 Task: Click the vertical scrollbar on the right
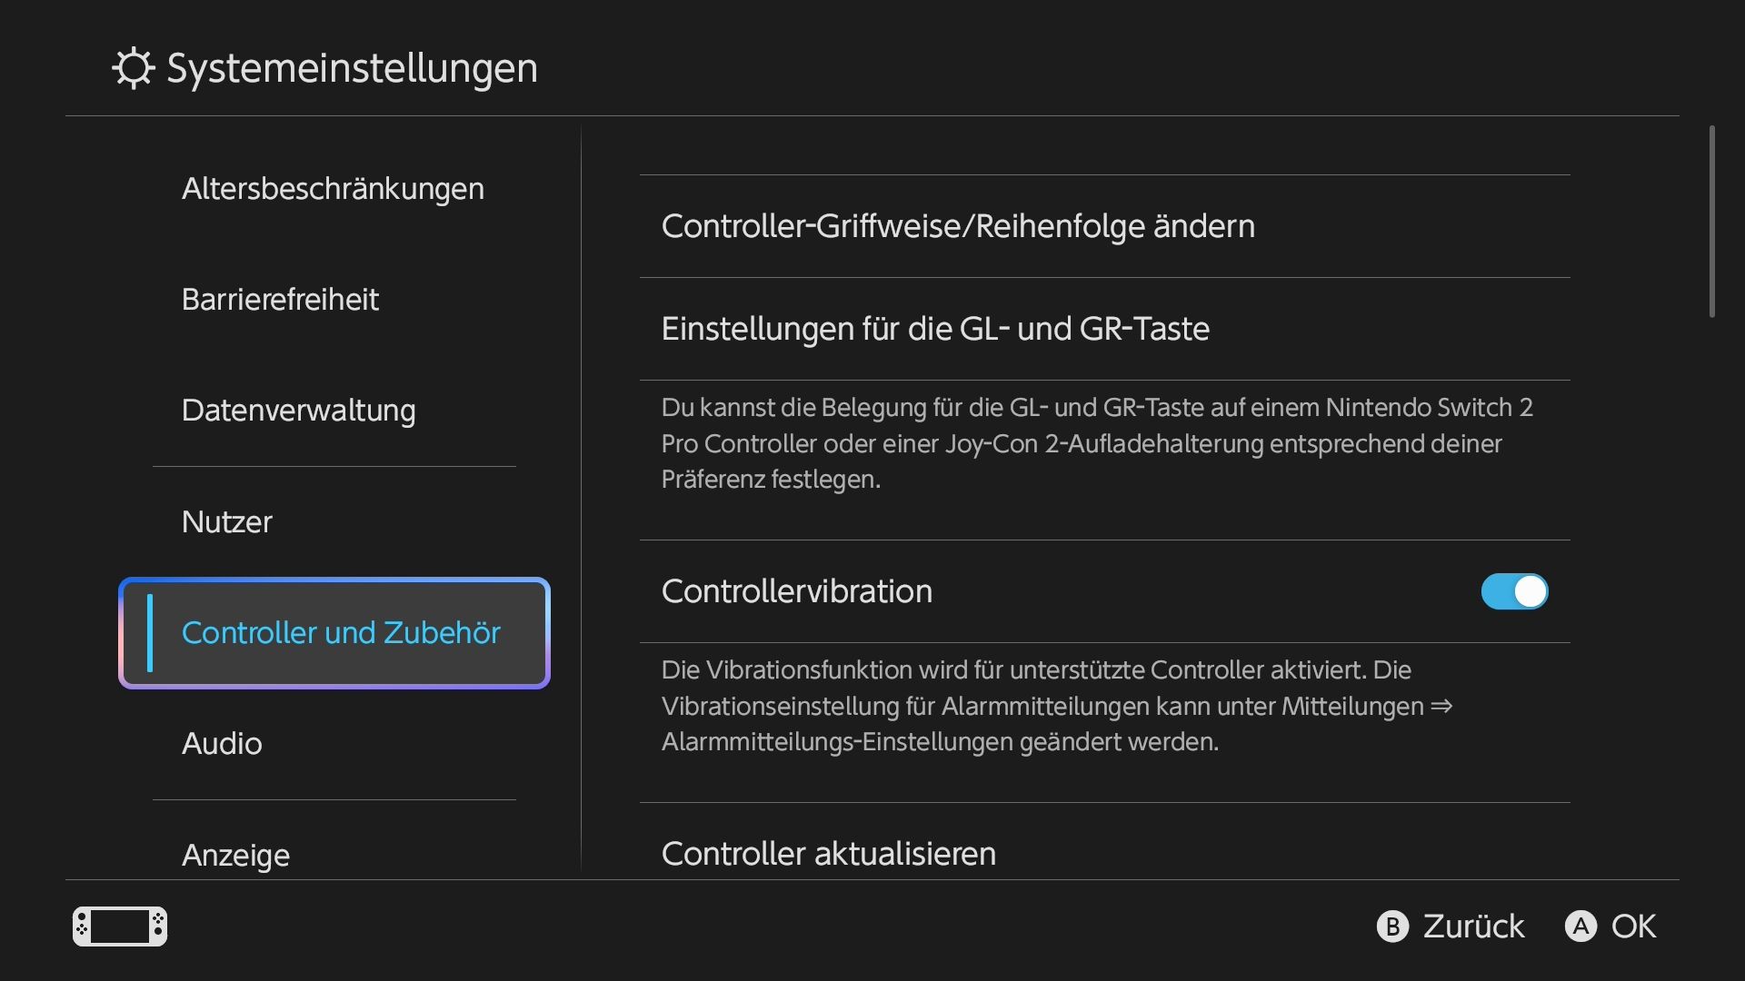[1712, 222]
